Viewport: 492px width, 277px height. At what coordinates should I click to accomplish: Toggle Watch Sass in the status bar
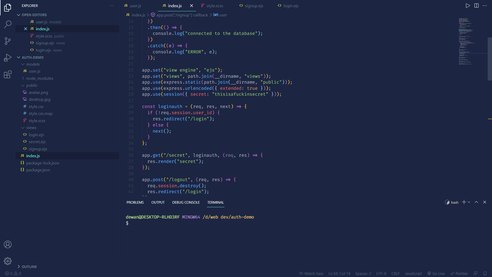pyautogui.click(x=311, y=273)
